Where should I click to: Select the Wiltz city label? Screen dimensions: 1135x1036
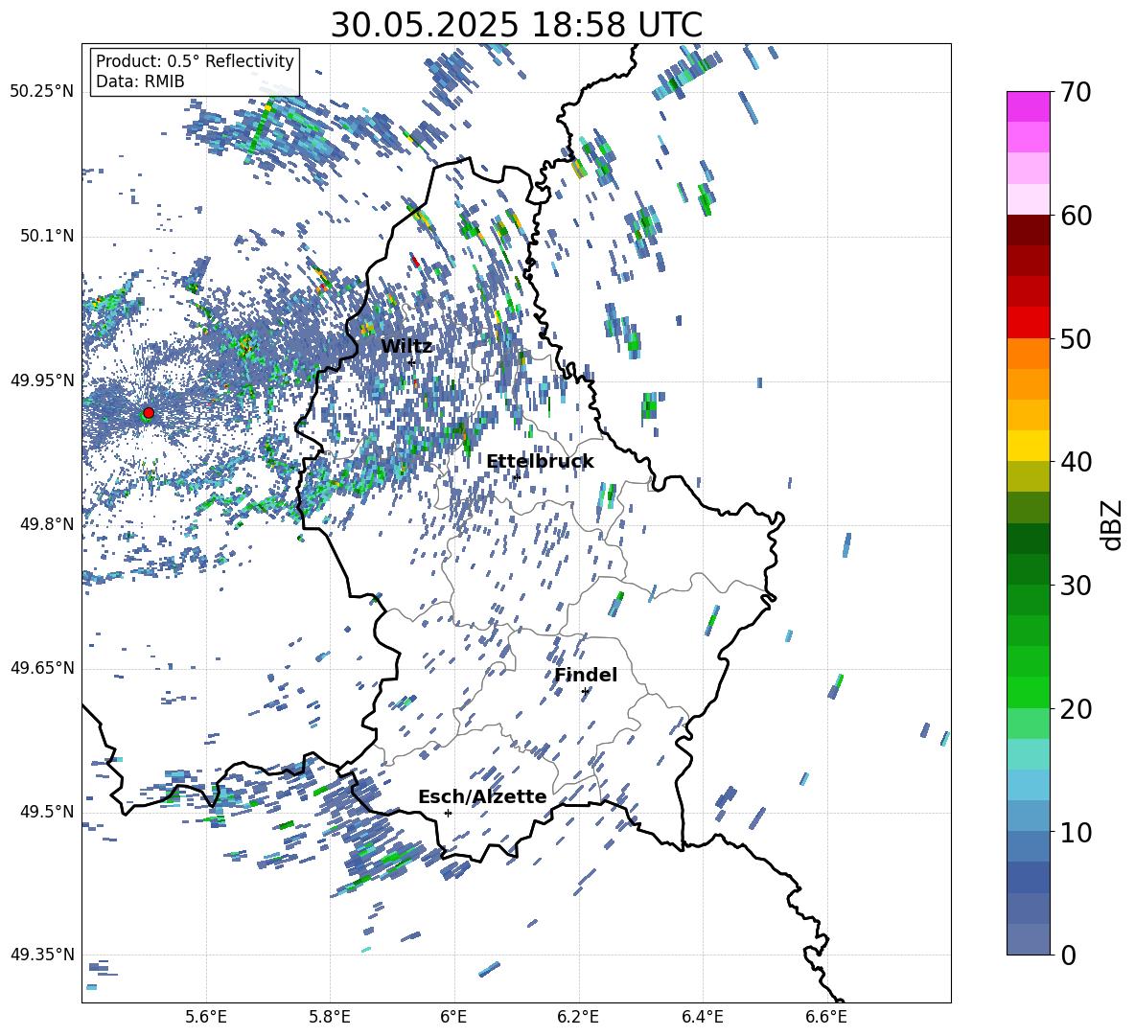coord(406,346)
